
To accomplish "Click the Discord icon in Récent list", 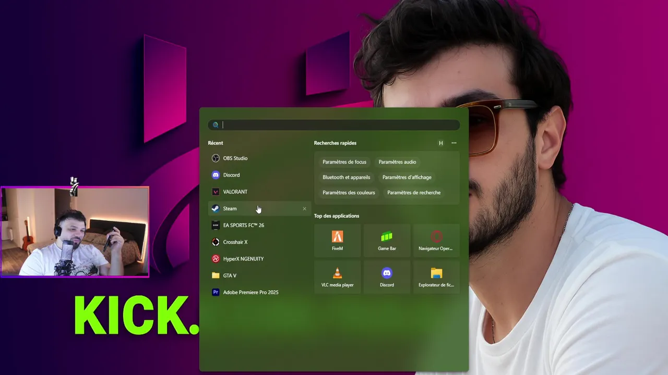I will click(216, 175).
